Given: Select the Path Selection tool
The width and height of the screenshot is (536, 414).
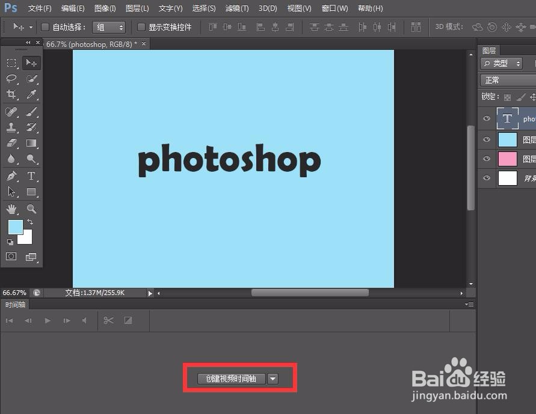Looking at the screenshot, I should pos(11,192).
